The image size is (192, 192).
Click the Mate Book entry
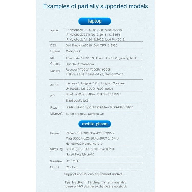pos(73,51)
